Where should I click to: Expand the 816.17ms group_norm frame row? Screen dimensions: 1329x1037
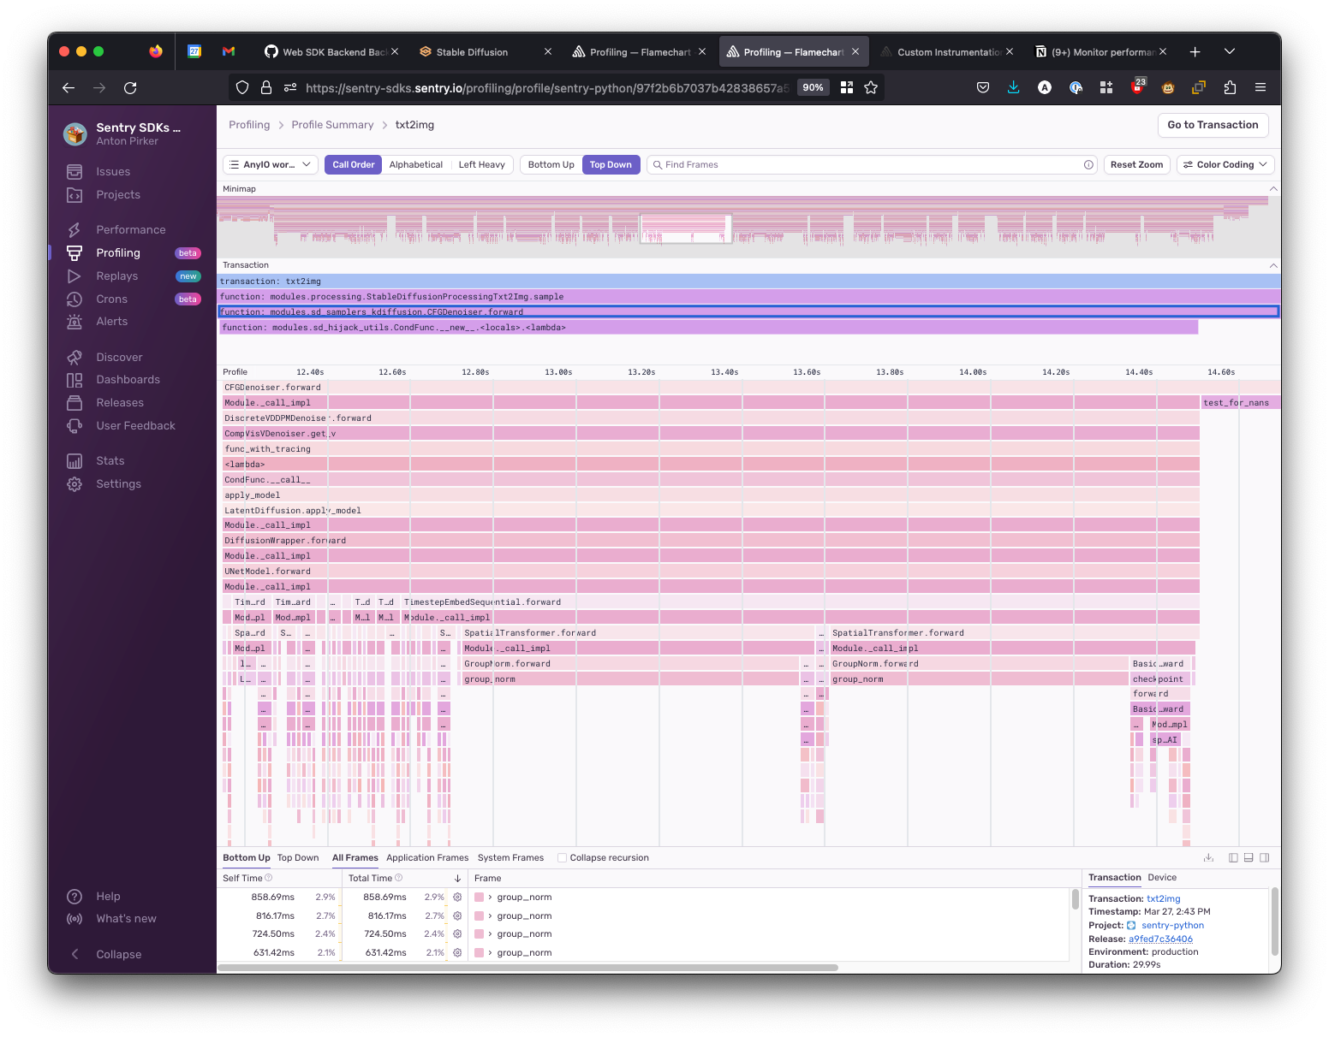point(490,916)
